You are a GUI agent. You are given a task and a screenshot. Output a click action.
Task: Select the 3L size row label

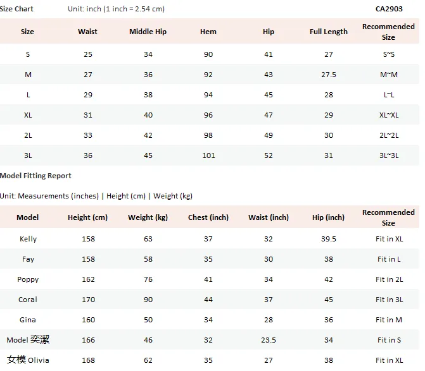click(28, 155)
